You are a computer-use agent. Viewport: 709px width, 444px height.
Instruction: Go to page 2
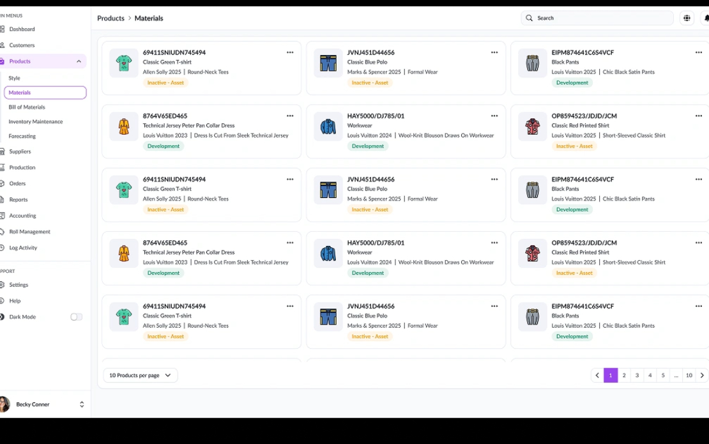[x=624, y=375]
